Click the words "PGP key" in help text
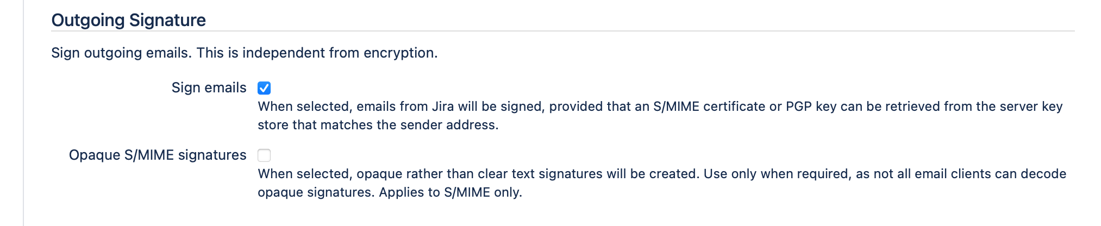Viewport: 1101px width, 226px height. (811, 106)
